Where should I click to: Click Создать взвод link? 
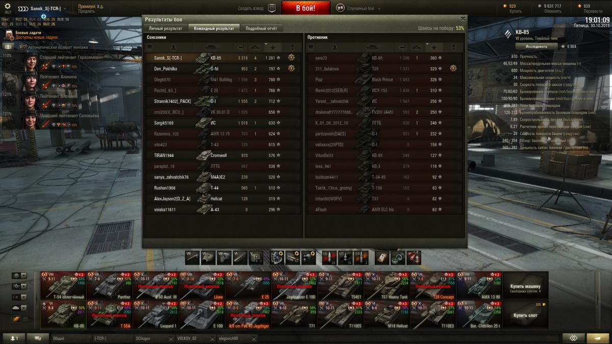click(251, 9)
